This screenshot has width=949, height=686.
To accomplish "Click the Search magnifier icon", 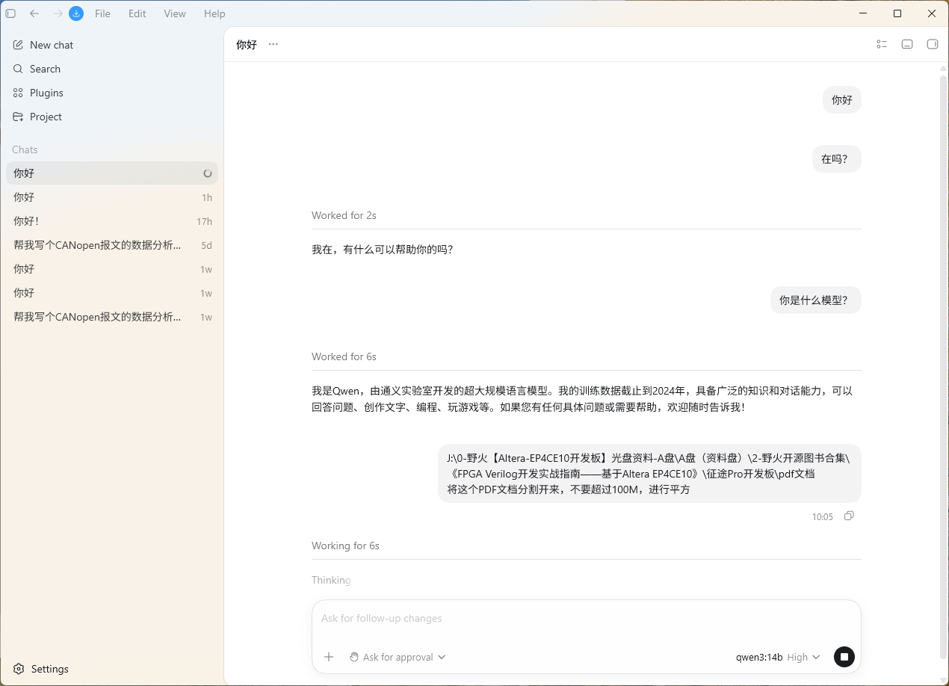I will tap(18, 69).
